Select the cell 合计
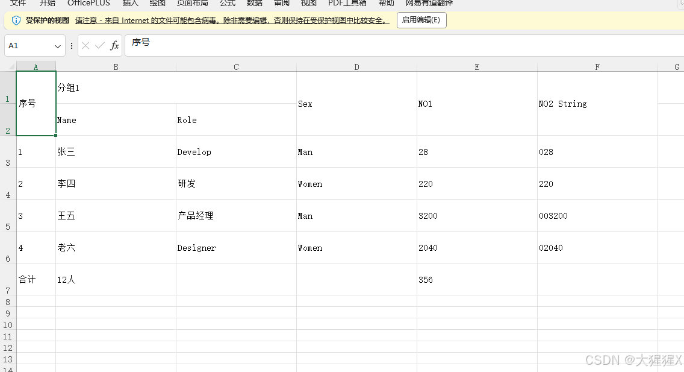The image size is (684, 372). point(36,279)
